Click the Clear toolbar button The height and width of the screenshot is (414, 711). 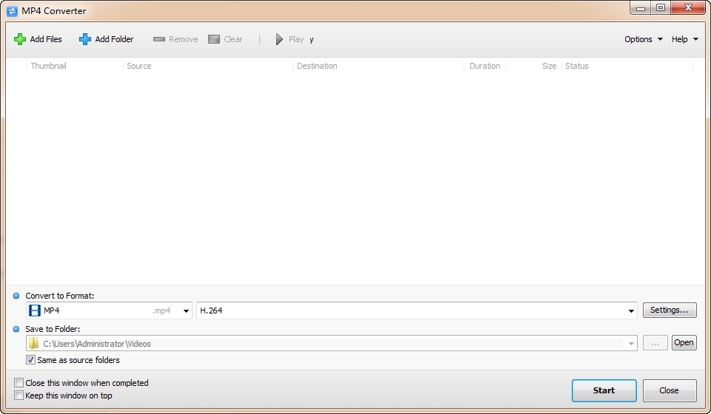pyautogui.click(x=225, y=39)
